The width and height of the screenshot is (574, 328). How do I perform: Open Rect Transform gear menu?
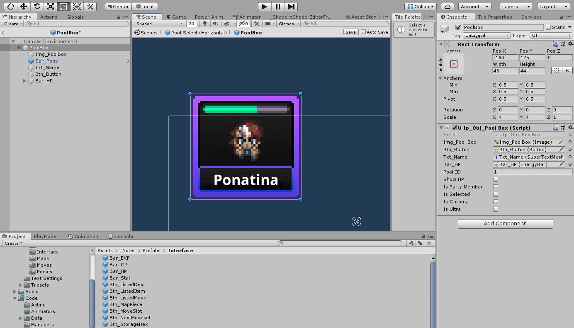pyautogui.click(x=570, y=44)
